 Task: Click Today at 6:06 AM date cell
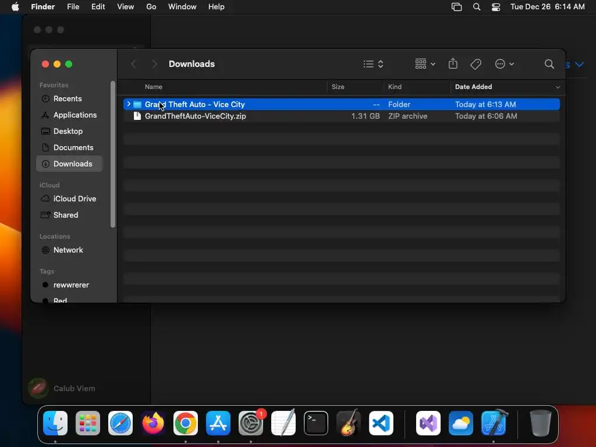tap(486, 116)
